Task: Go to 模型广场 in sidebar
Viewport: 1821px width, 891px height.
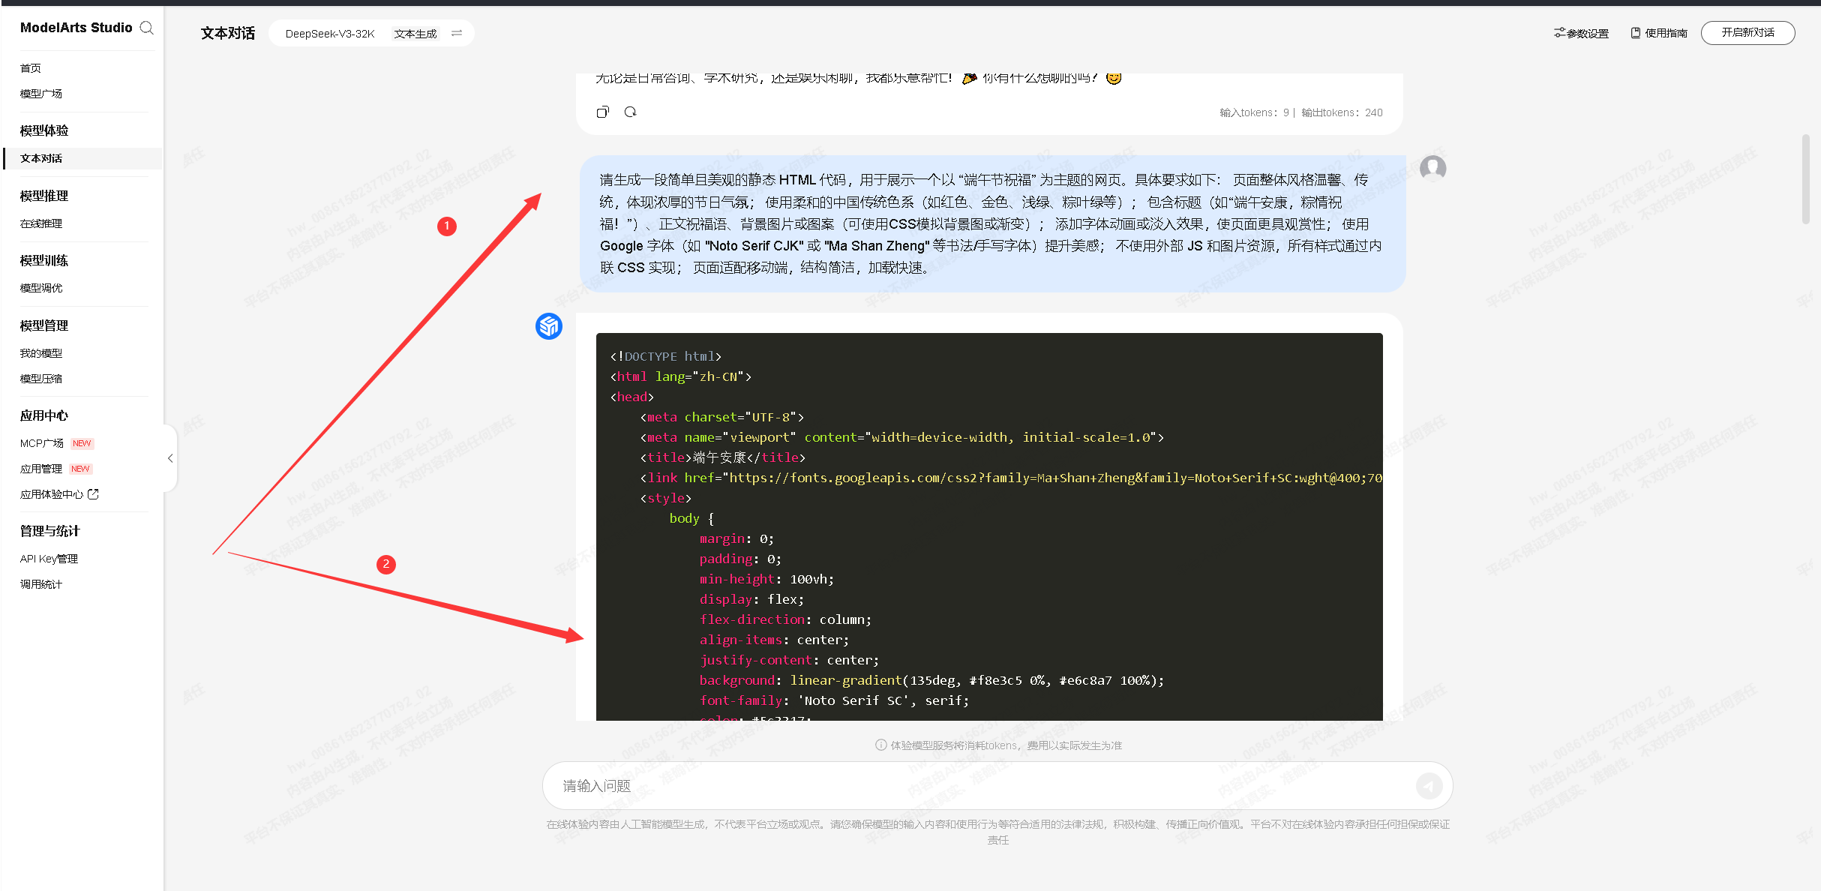Action: pyautogui.click(x=41, y=94)
